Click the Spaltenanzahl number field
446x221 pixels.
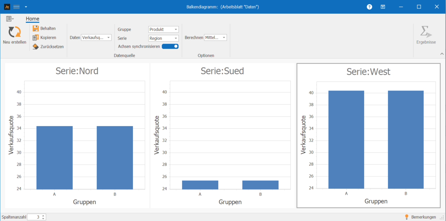tap(34, 217)
